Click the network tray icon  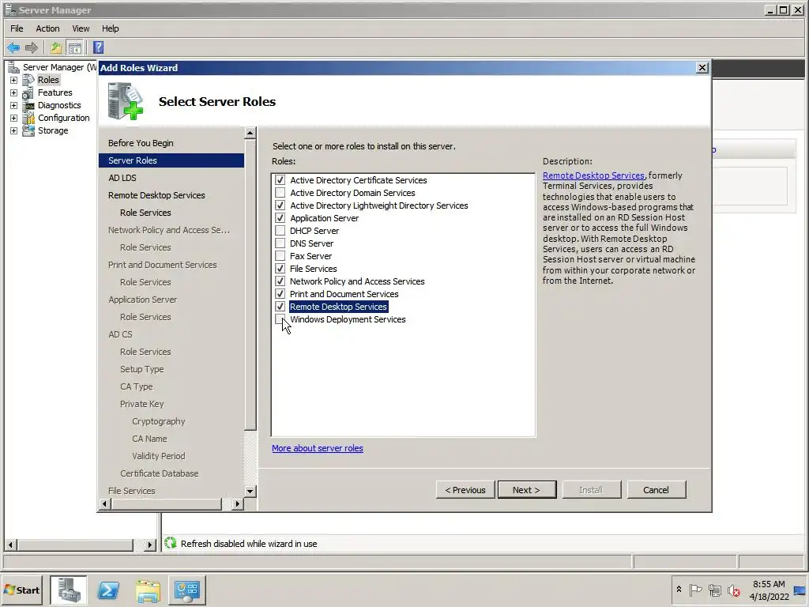point(714,590)
